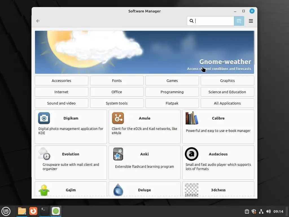
Task: Show All Applications
Action: [227, 103]
